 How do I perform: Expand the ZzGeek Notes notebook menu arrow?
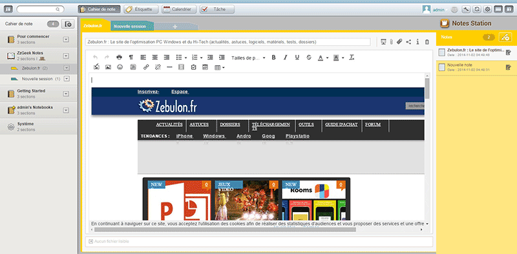pos(66,56)
